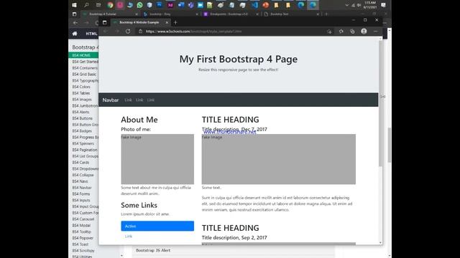This screenshot has width=460, height=258.
Task: Close the Bootstrap 4 Tutorial tab
Action: tap(137, 14)
